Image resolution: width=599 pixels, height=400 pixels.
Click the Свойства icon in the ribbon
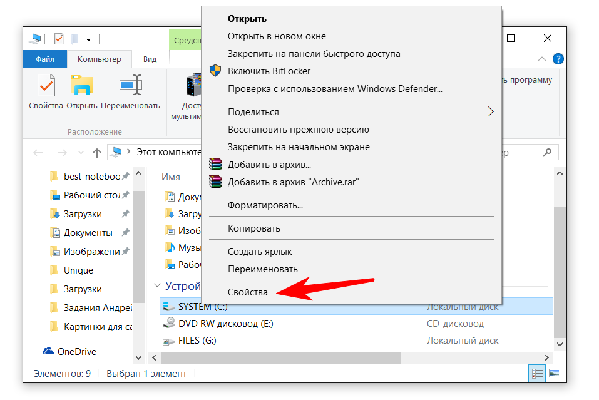(46, 85)
